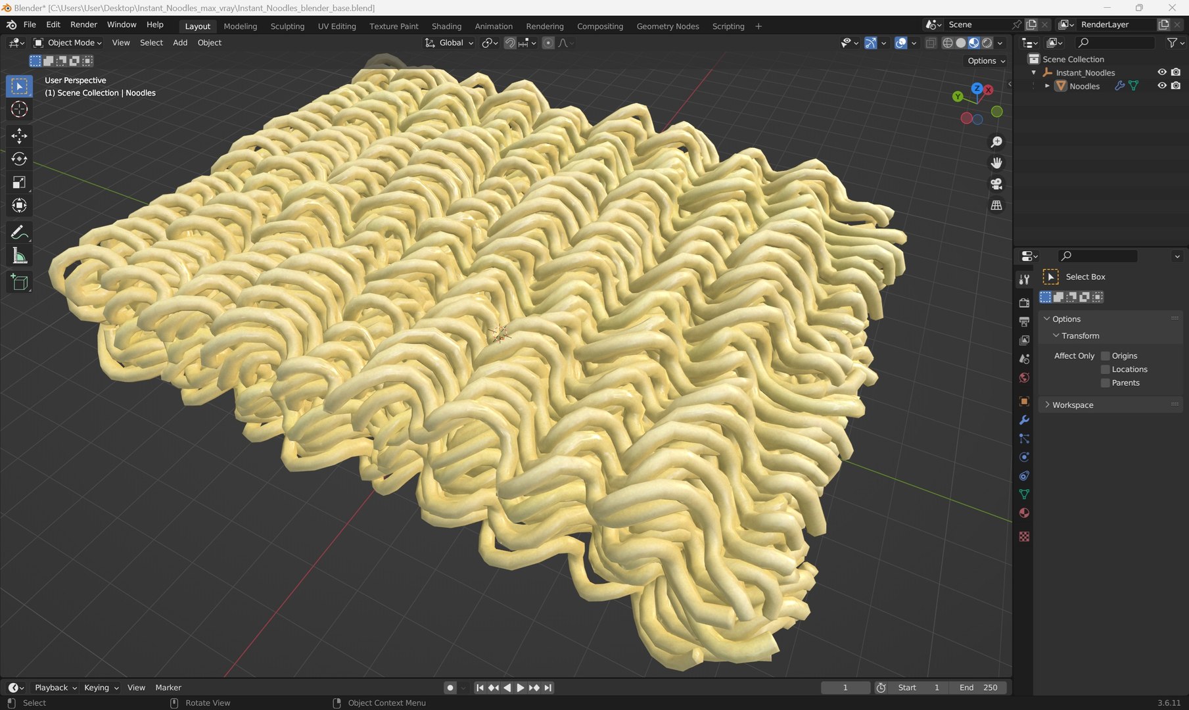Open the Render properties tab
The image size is (1189, 710).
click(1024, 303)
